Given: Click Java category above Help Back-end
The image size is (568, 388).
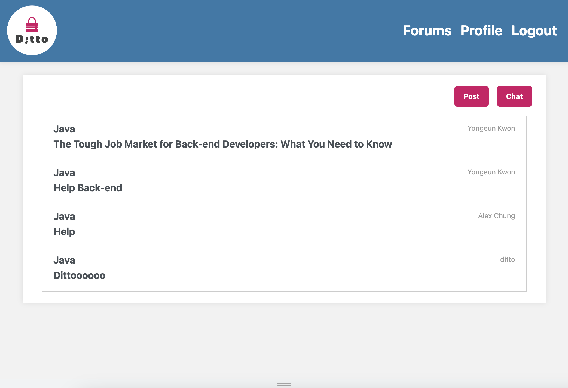Looking at the screenshot, I should [64, 173].
